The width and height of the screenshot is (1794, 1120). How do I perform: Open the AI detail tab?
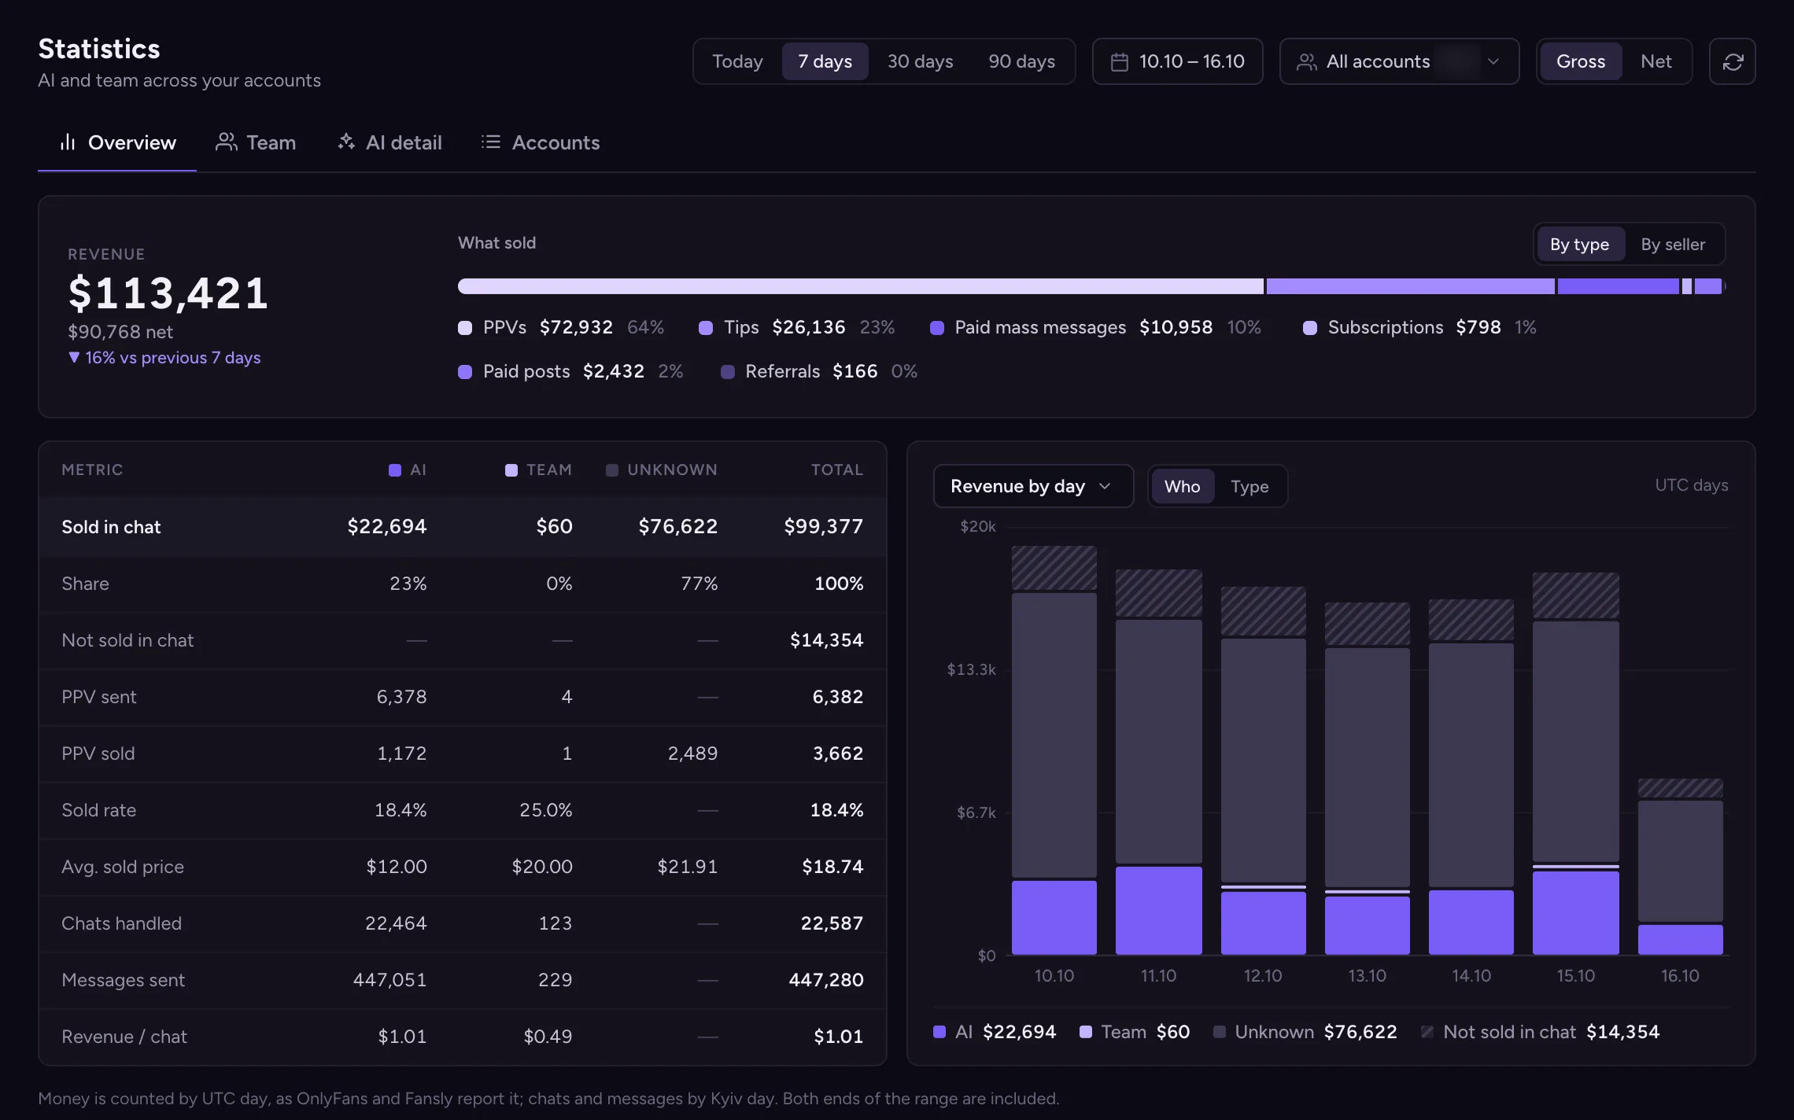click(x=390, y=142)
